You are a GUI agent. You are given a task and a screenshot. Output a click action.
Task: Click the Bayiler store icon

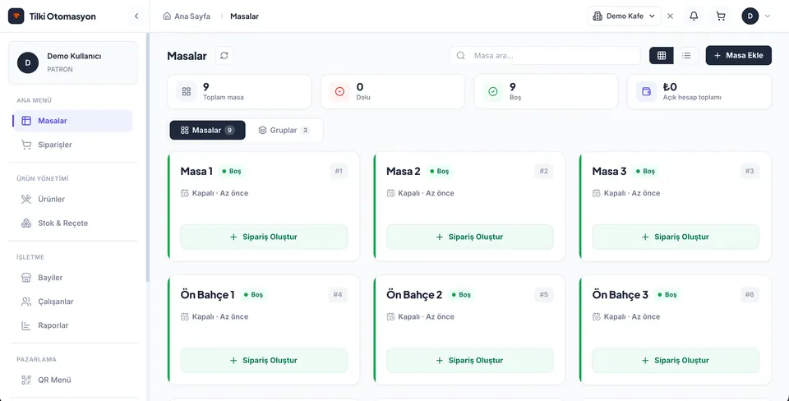[x=26, y=278]
